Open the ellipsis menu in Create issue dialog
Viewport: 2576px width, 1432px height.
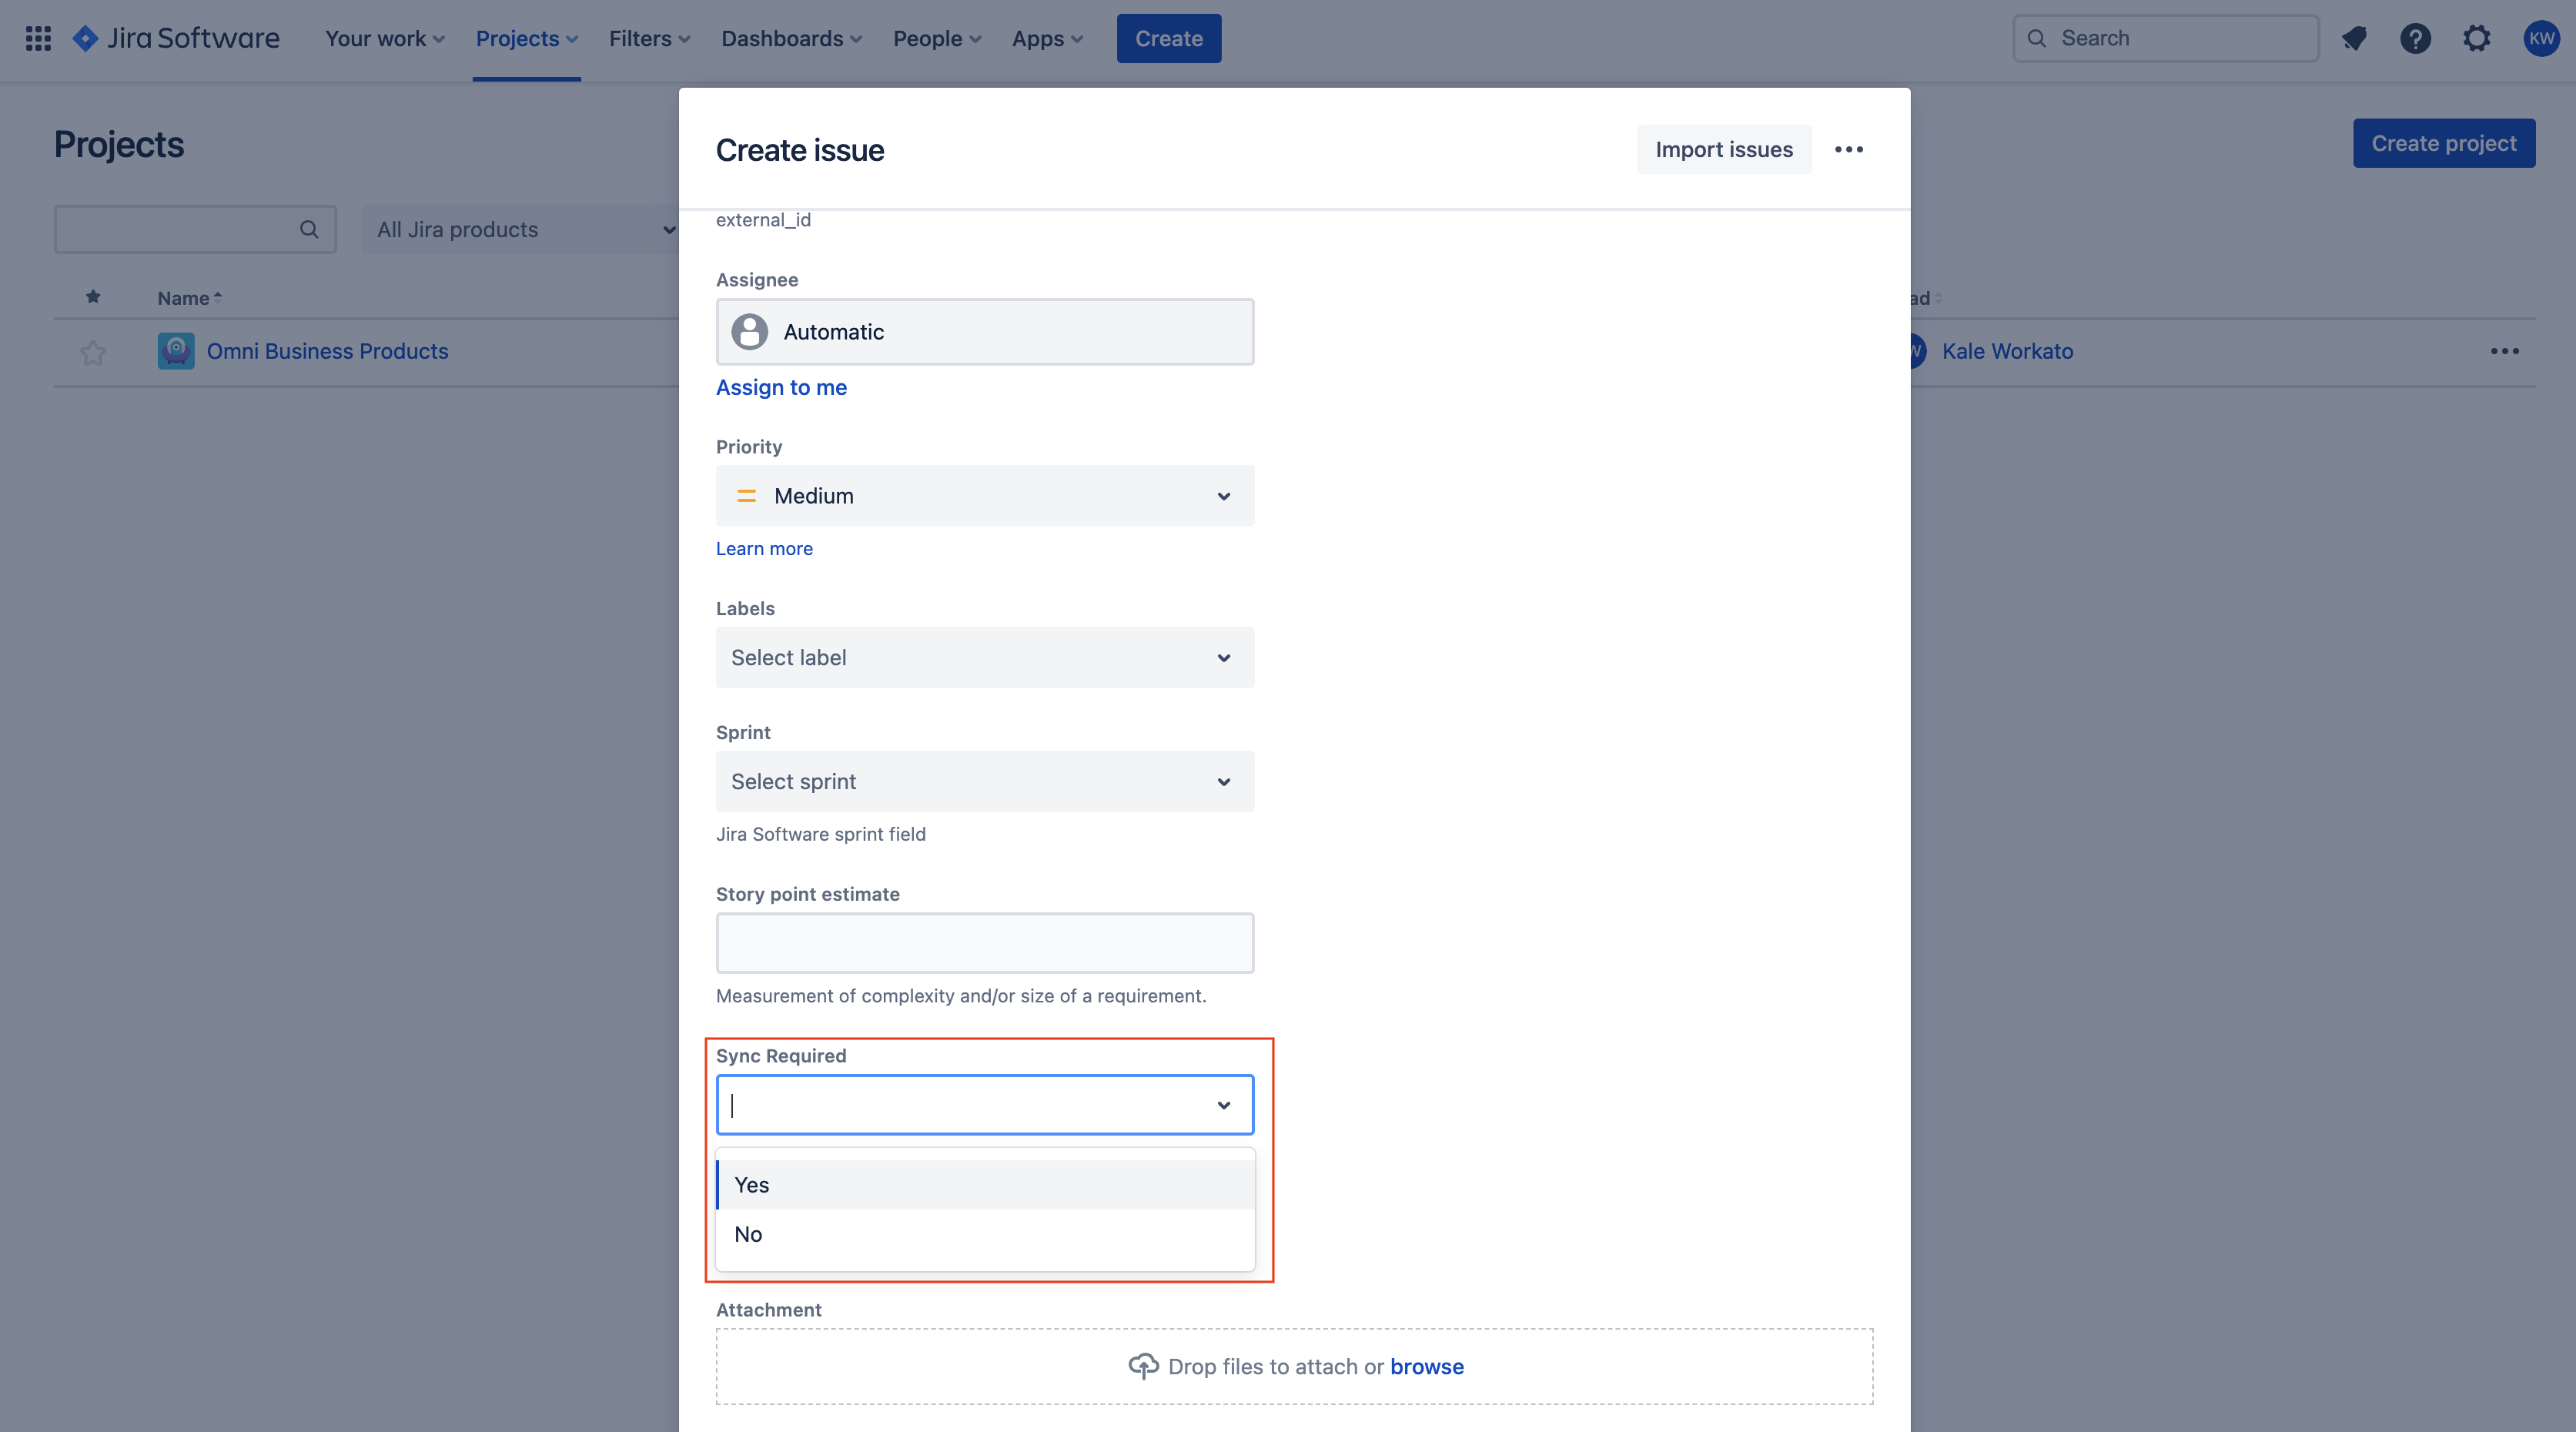(1849, 149)
